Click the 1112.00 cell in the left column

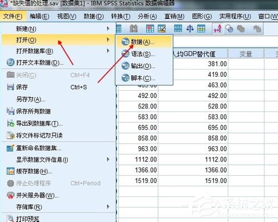(138, 160)
